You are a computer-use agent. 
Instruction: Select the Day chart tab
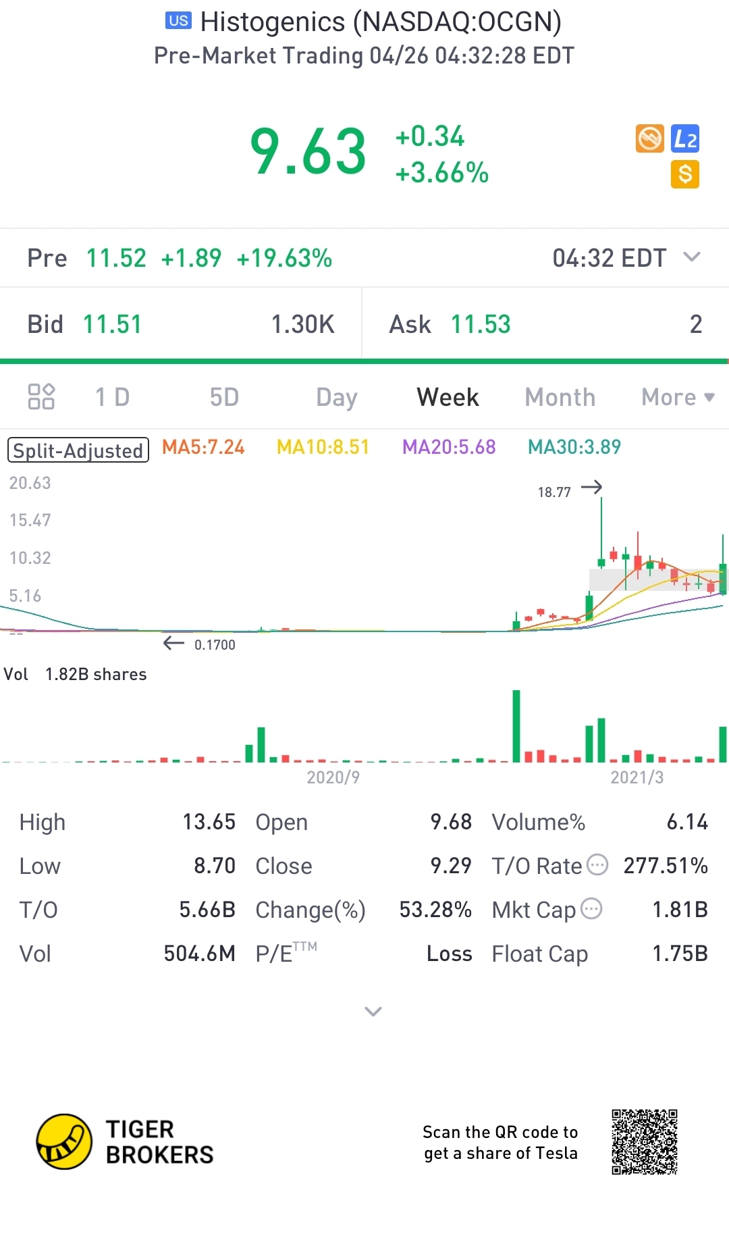tap(337, 398)
